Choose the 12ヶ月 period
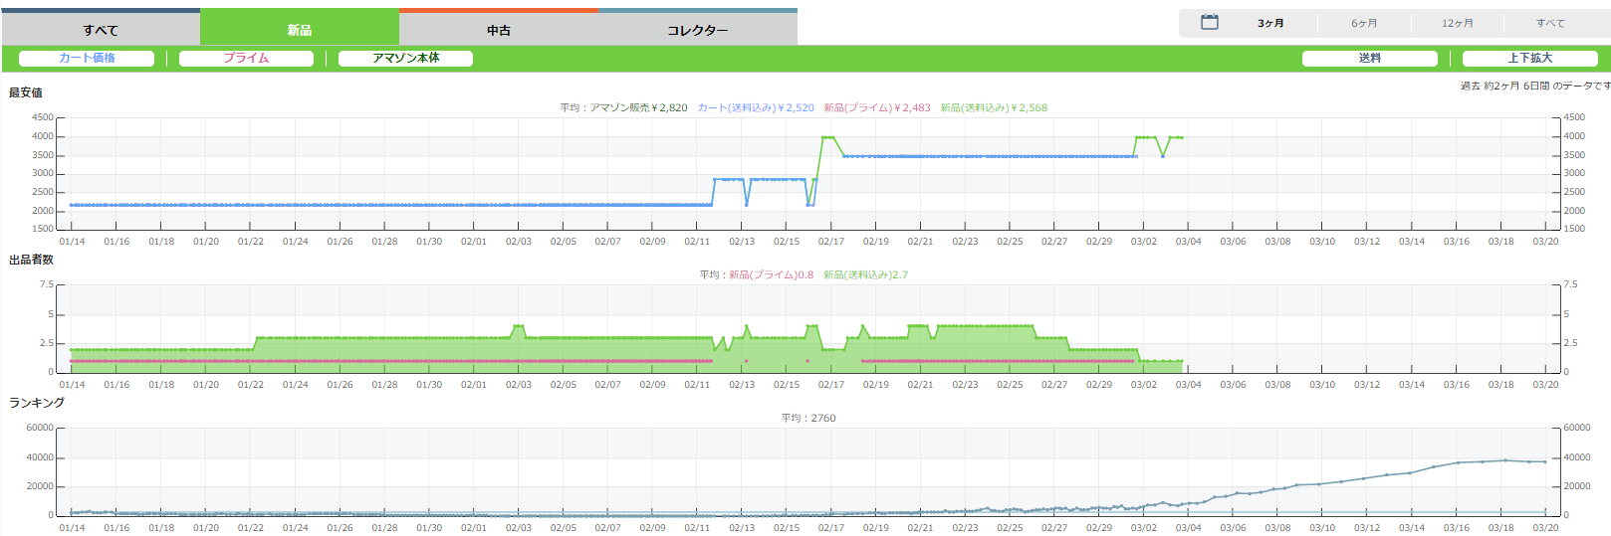The image size is (1611, 536). pyautogui.click(x=1457, y=23)
